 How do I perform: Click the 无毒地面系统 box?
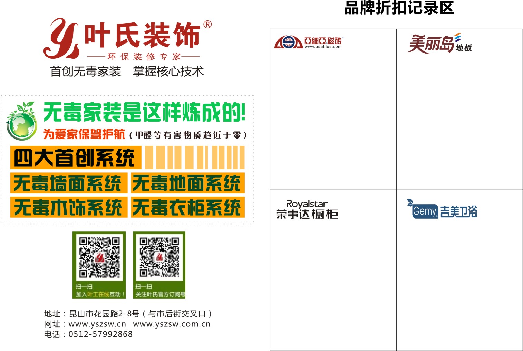coord(188,183)
